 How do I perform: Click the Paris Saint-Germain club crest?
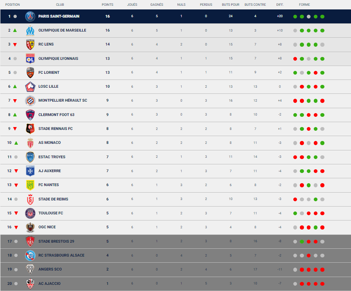[30, 16]
